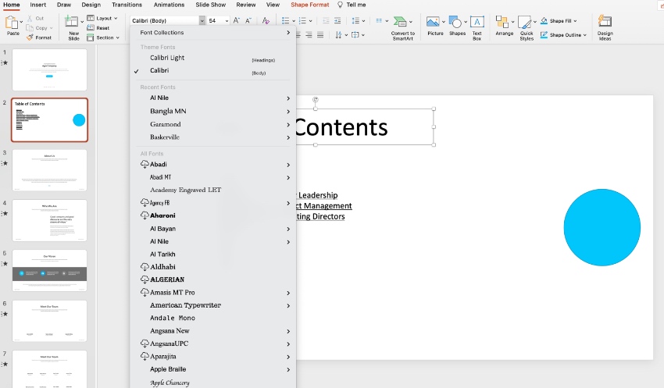
Task: Open slide 5 Our Vision thumbnail
Action: click(49, 270)
